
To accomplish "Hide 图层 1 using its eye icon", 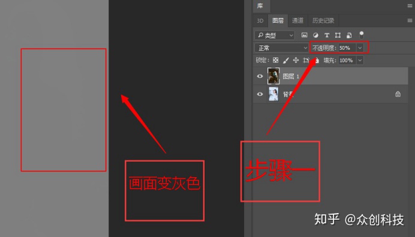I will point(260,76).
